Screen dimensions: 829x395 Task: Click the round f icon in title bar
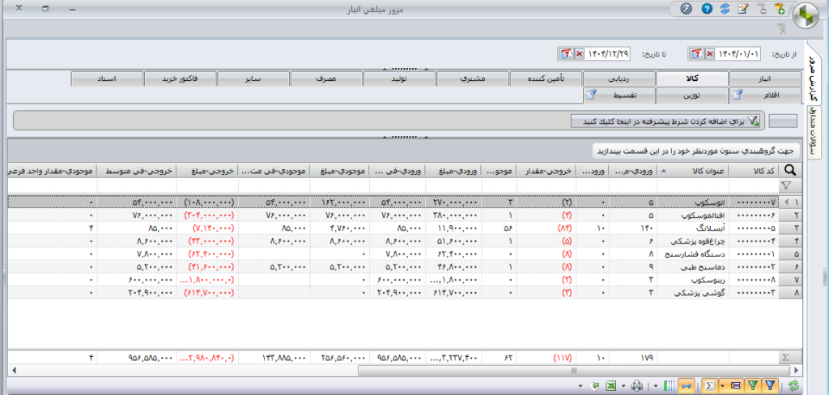click(x=687, y=8)
